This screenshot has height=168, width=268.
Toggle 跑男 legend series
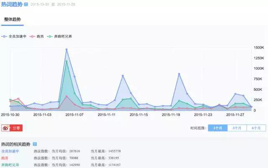click(36, 36)
